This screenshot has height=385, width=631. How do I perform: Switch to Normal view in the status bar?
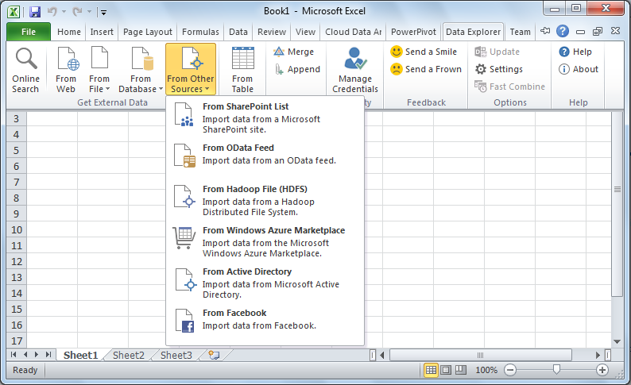point(431,370)
